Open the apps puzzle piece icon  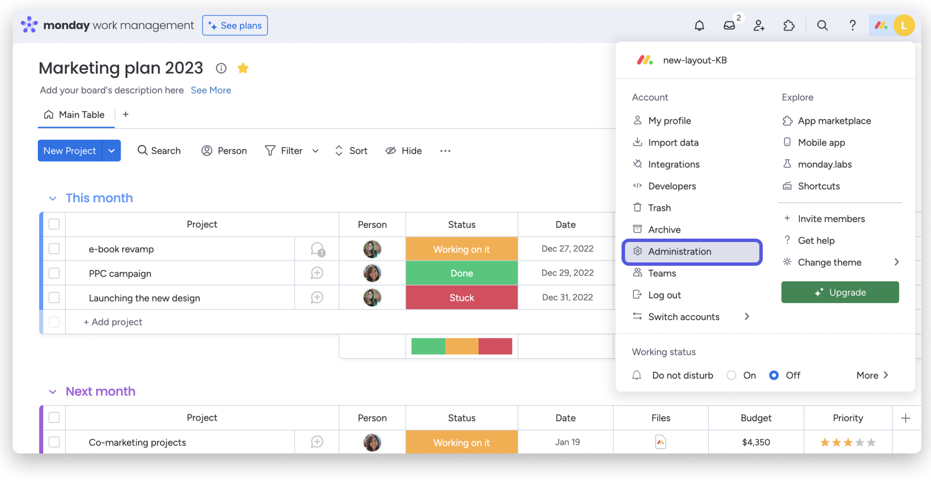pos(789,25)
